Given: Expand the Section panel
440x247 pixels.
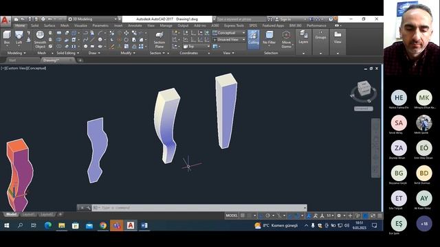Looking at the screenshot, I should [x=157, y=53].
